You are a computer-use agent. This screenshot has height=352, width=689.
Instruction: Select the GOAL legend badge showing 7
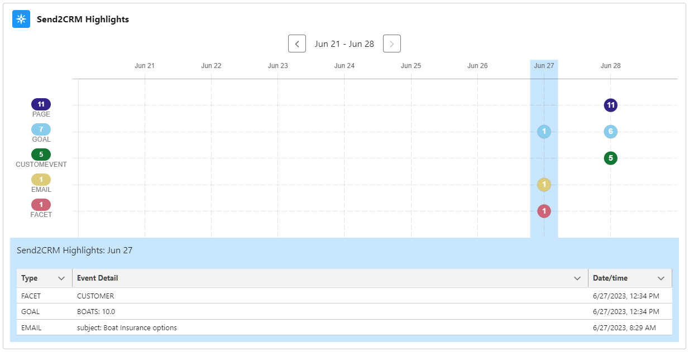(x=41, y=129)
